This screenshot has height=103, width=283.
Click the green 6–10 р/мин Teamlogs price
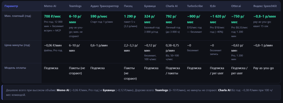[x=75, y=19]
